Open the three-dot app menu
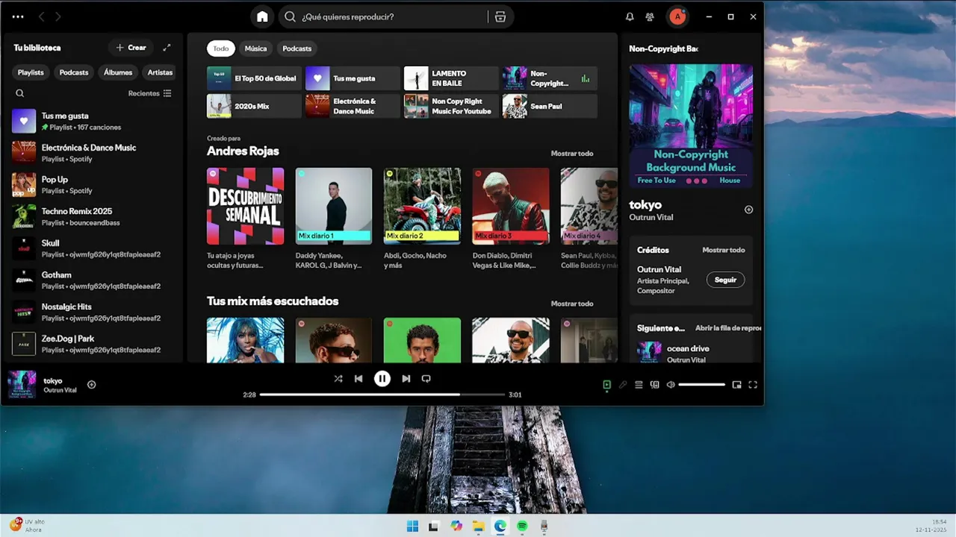 [19, 16]
